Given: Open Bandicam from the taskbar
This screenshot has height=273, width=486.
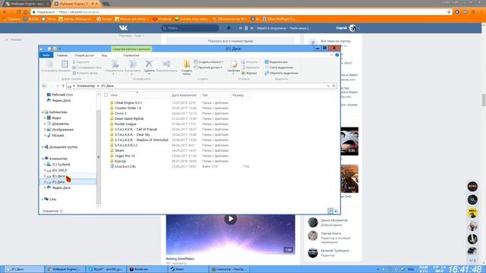Looking at the screenshot, I should coord(147,269).
